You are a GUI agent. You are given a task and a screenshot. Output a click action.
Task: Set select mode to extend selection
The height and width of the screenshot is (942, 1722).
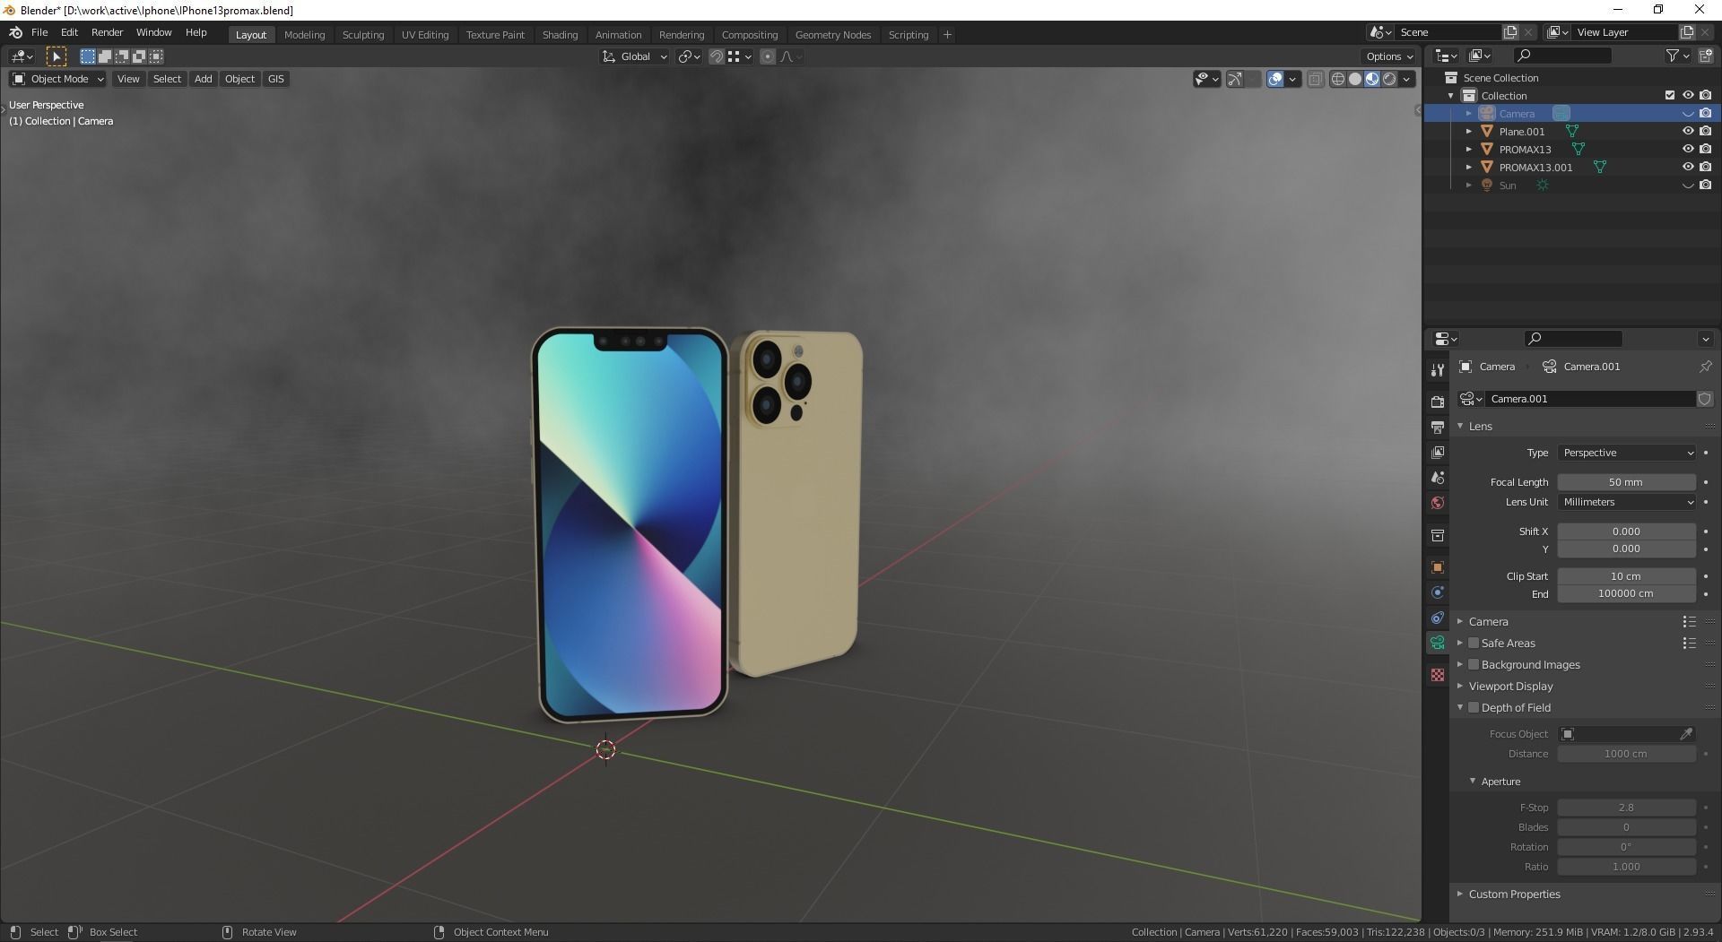pyautogui.click(x=105, y=56)
